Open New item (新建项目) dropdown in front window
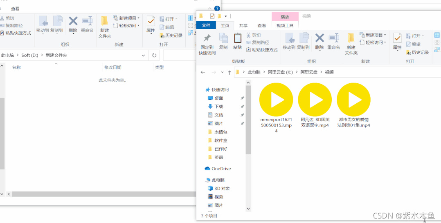The width and height of the screenshot is (441, 223). (373, 35)
